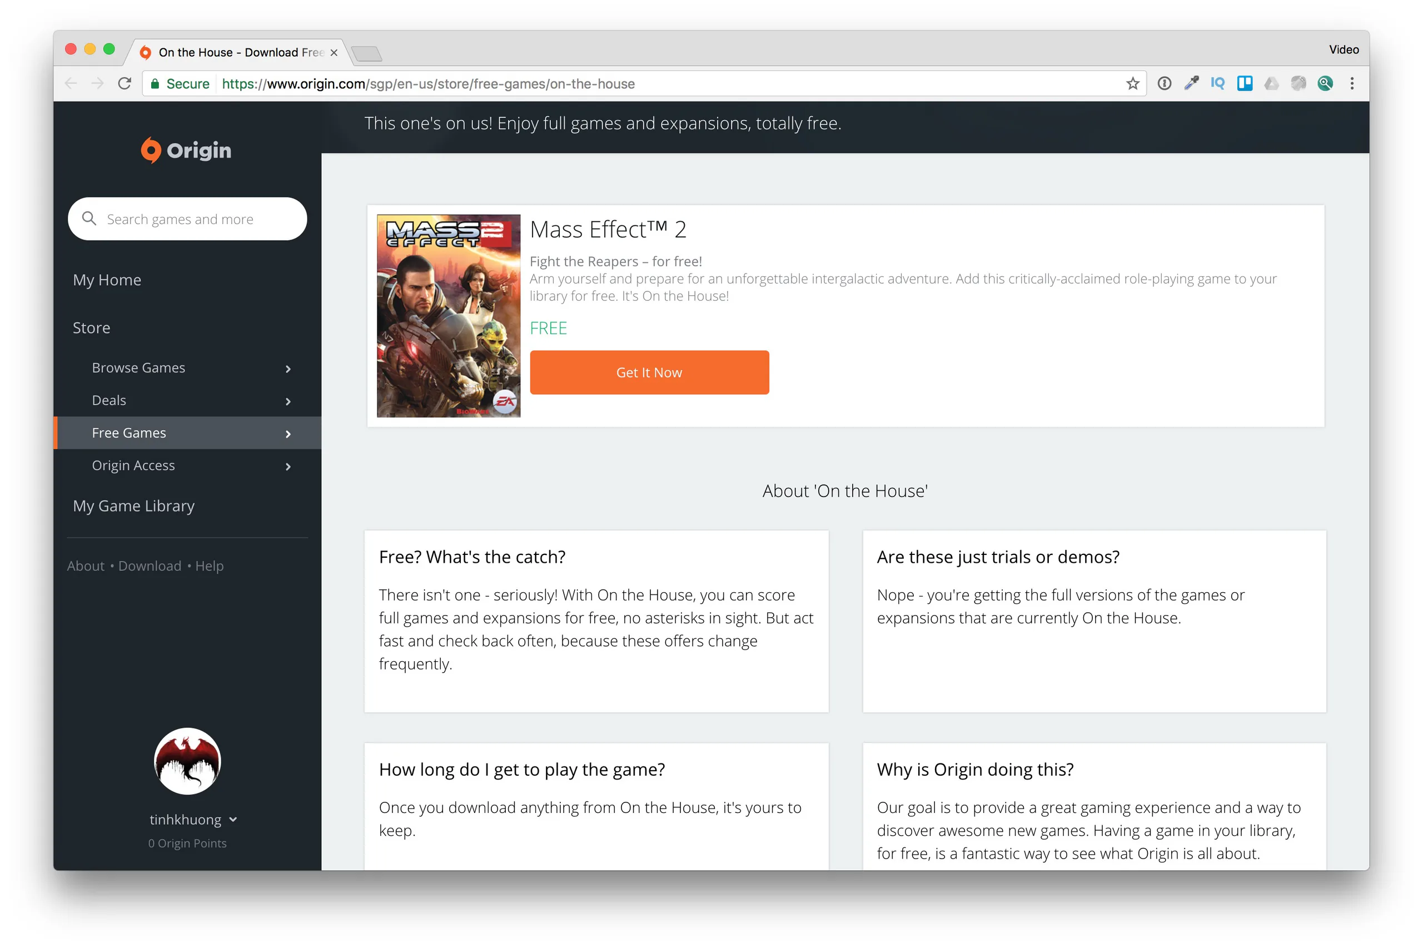
Task: Open the About footer link
Action: click(x=86, y=566)
